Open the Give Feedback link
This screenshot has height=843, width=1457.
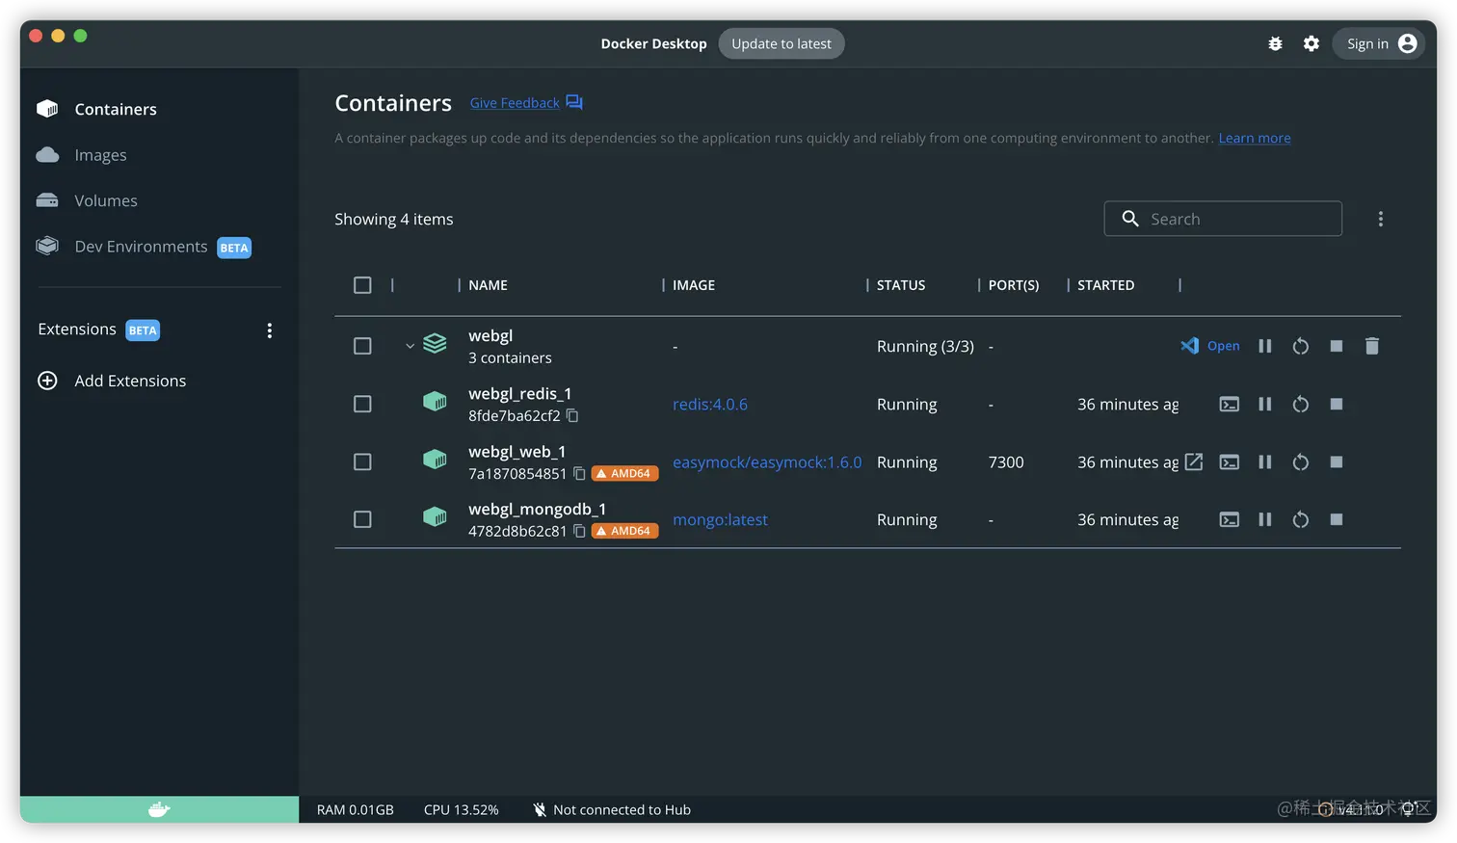click(x=515, y=103)
